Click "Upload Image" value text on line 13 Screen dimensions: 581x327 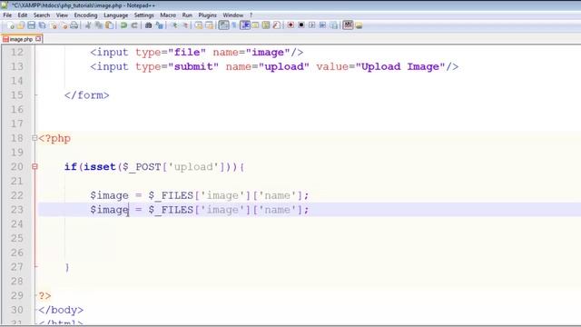point(400,66)
